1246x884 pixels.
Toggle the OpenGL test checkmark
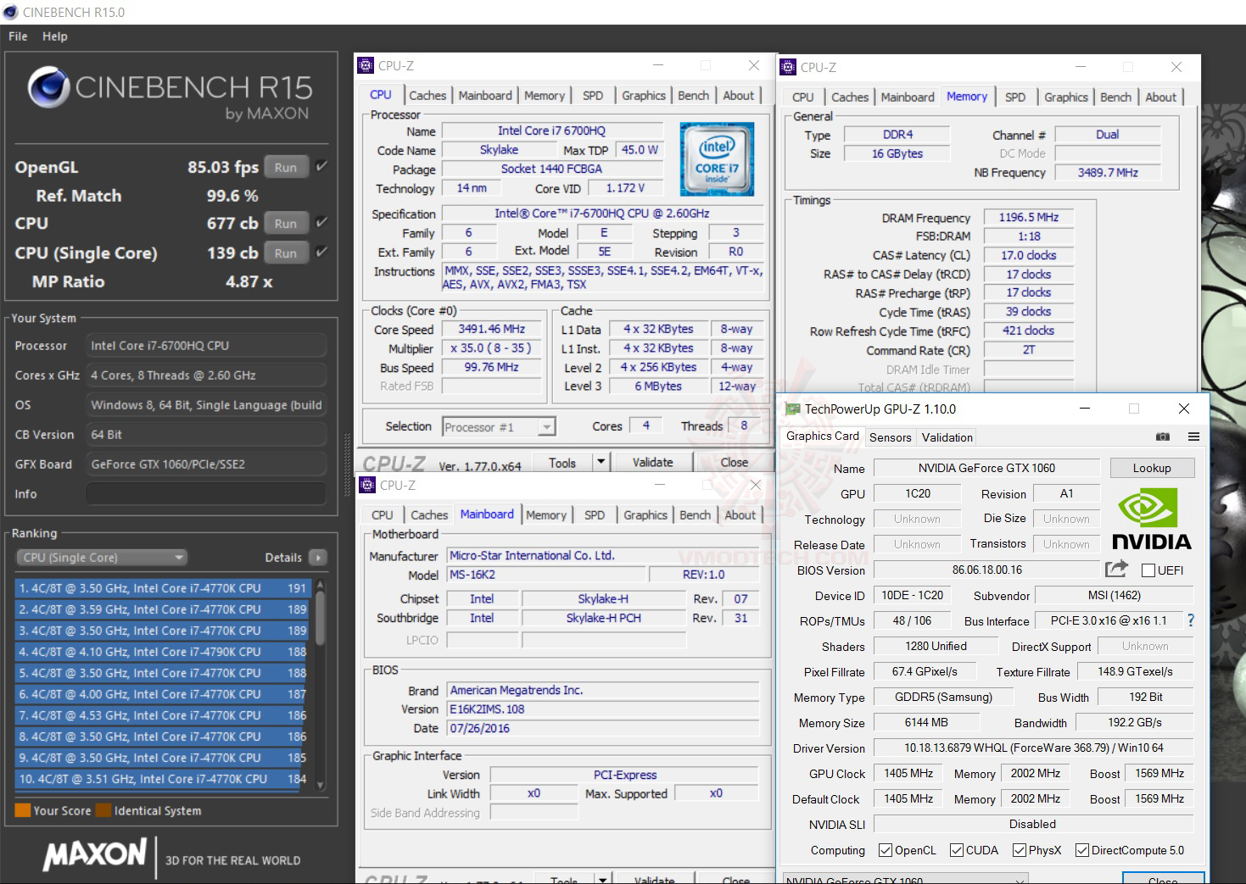click(x=321, y=167)
